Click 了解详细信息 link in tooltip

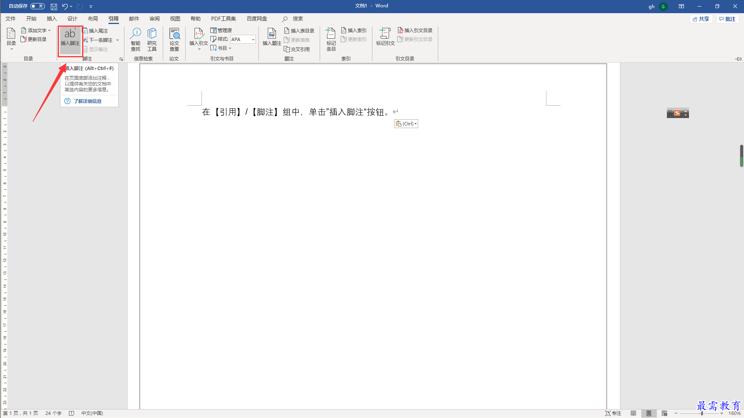88,101
